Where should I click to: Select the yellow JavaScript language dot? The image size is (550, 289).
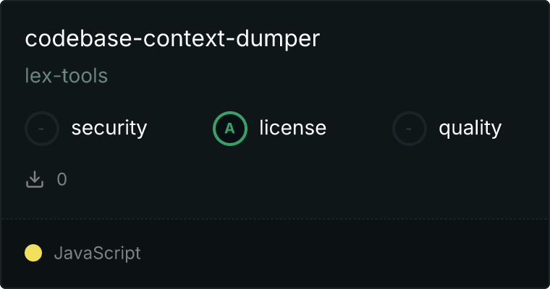(33, 253)
